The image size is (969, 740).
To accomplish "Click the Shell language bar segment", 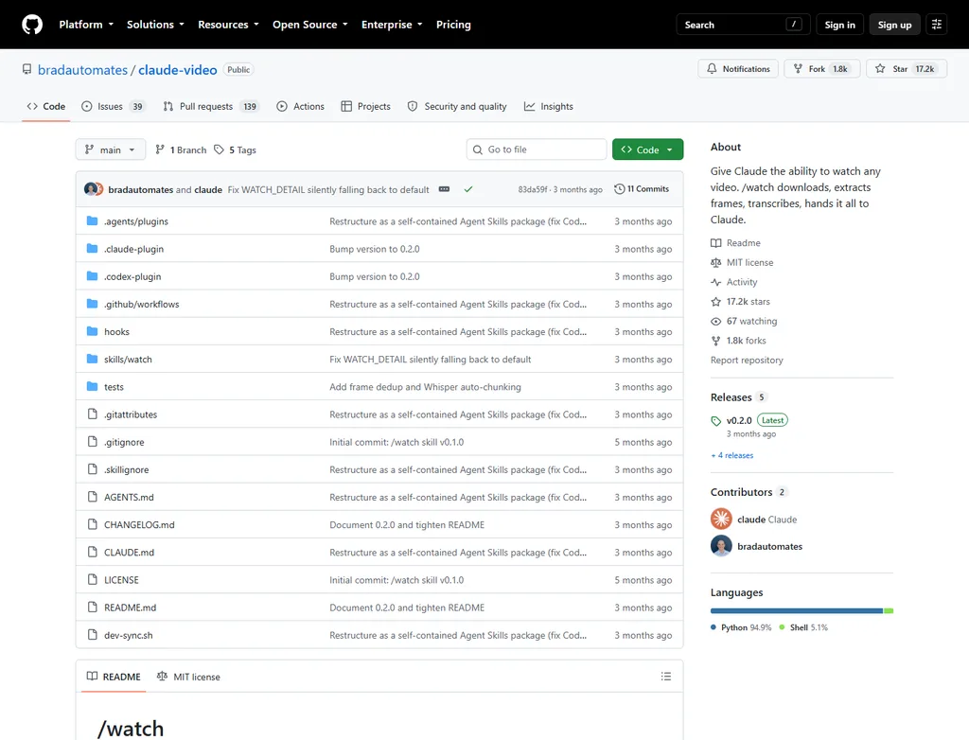I will [x=889, y=610].
